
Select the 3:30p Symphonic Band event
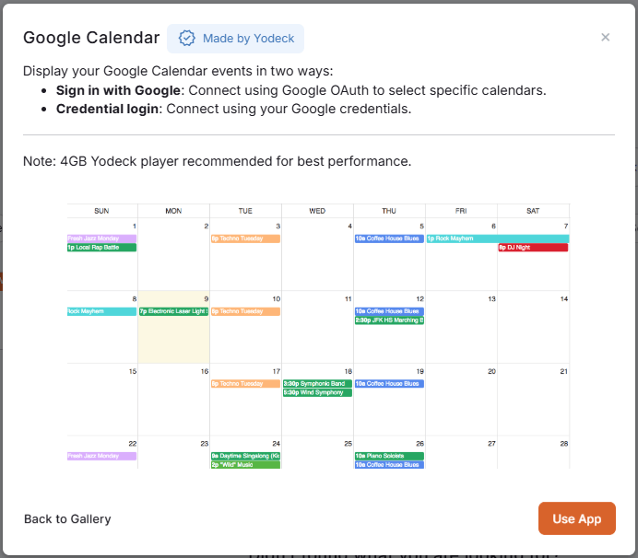317,384
